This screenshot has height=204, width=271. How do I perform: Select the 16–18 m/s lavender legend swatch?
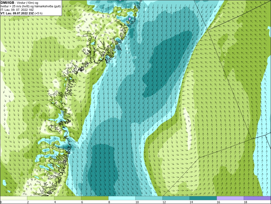(x=230, y=198)
